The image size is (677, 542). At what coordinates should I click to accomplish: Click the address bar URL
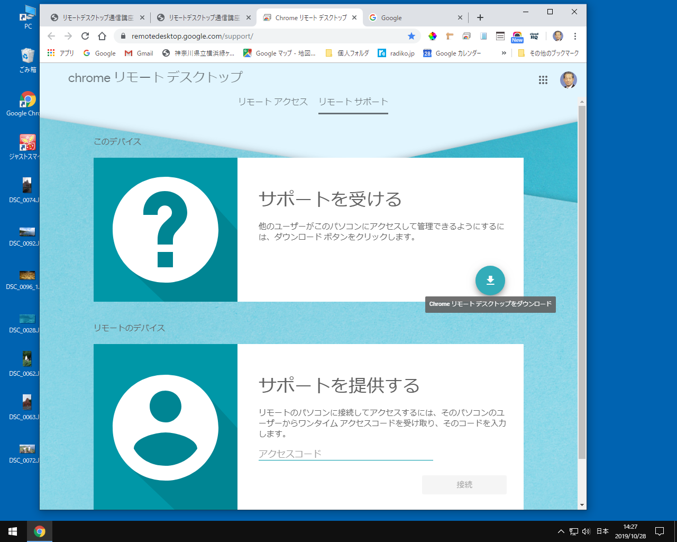click(193, 36)
